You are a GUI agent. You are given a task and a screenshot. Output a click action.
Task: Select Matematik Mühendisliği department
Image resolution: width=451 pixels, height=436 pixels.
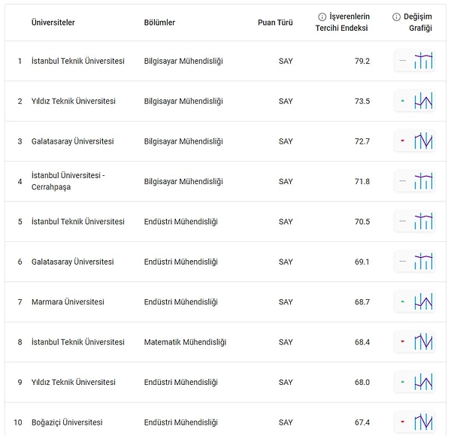tap(185, 342)
